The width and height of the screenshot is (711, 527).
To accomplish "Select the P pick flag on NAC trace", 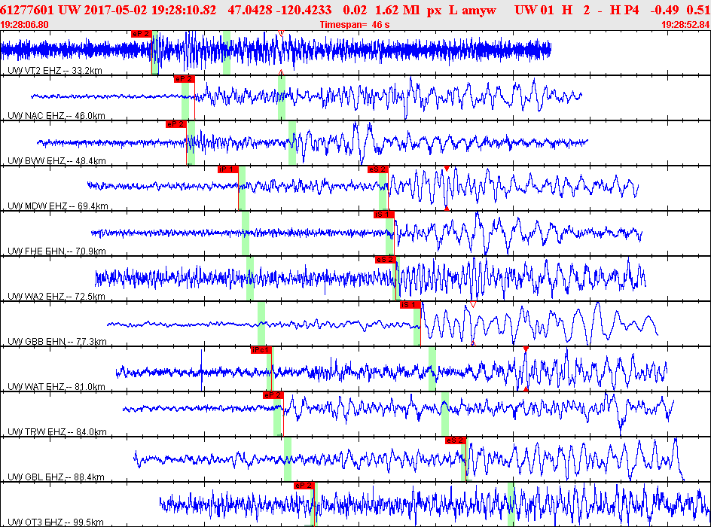I will point(184,79).
